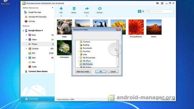Select the Hydrangeas photo thumbnail
This screenshot has width=194, height=109.
[x=64, y=48]
